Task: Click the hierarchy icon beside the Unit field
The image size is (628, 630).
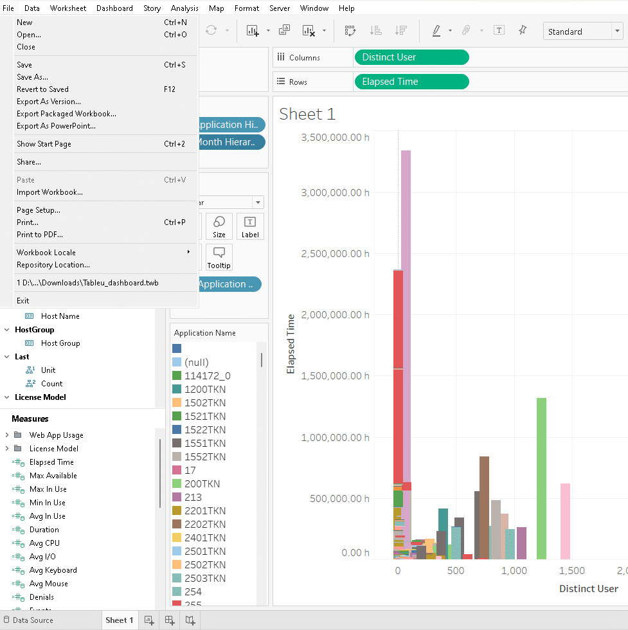Action: (31, 370)
